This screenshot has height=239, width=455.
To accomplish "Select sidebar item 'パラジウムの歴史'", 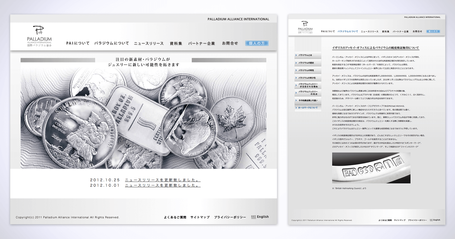I will click(308, 63).
